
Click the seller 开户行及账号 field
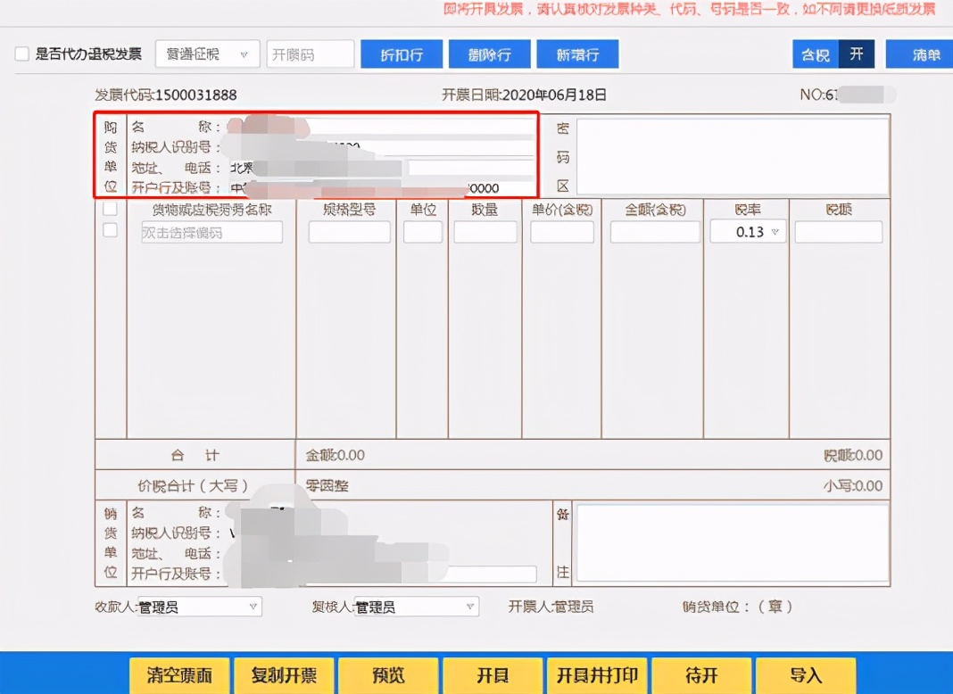(x=381, y=574)
